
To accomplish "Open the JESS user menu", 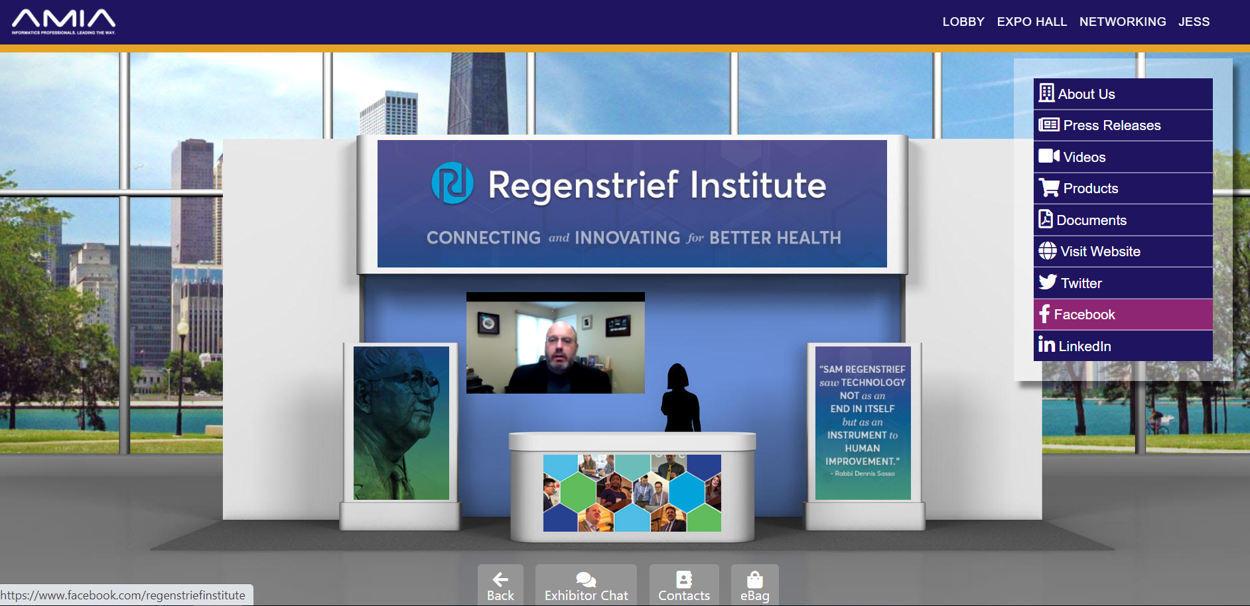I will 1194,22.
